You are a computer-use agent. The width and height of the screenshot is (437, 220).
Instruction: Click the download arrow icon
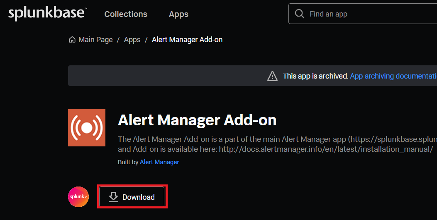tap(113, 197)
